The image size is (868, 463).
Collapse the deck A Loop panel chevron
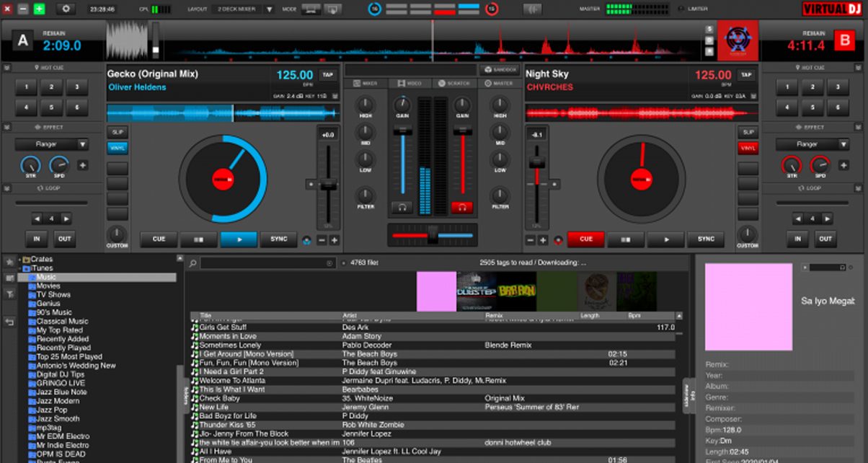[x=7, y=188]
